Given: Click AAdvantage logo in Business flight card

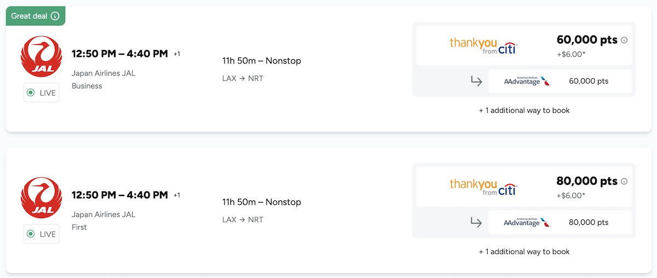Looking at the screenshot, I should [x=527, y=81].
